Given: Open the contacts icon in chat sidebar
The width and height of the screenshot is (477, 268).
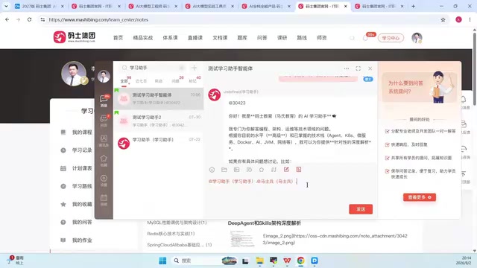Looking at the screenshot, I should (104, 141).
